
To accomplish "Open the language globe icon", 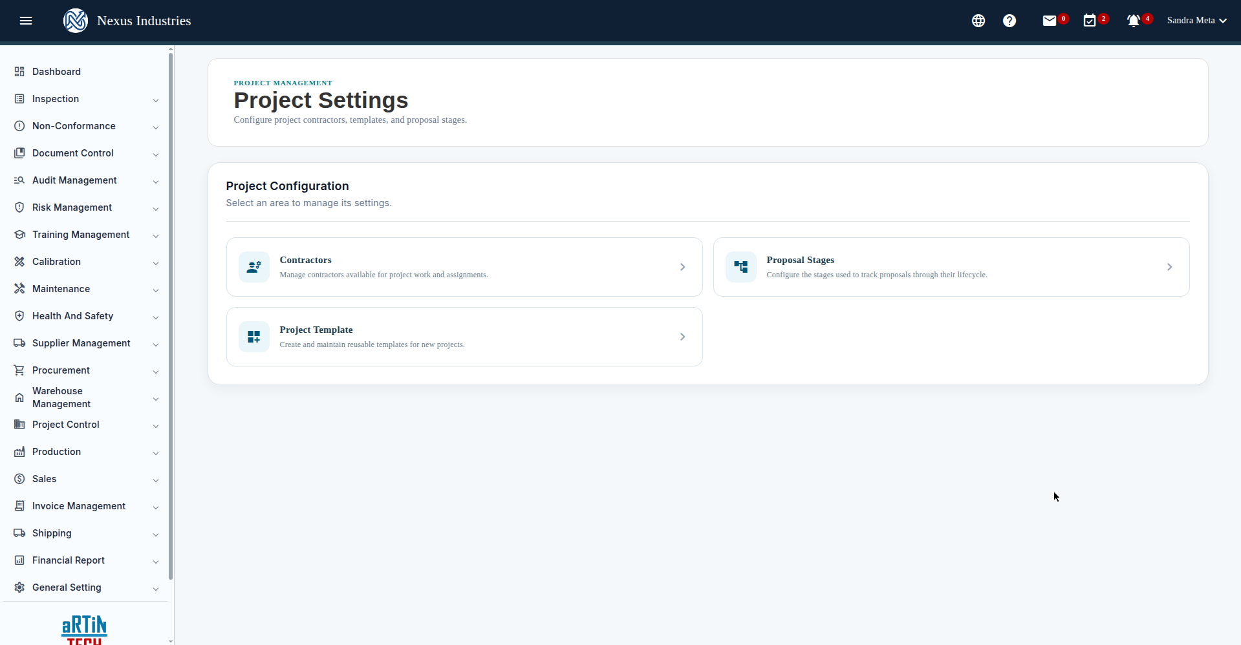I will coord(978,21).
